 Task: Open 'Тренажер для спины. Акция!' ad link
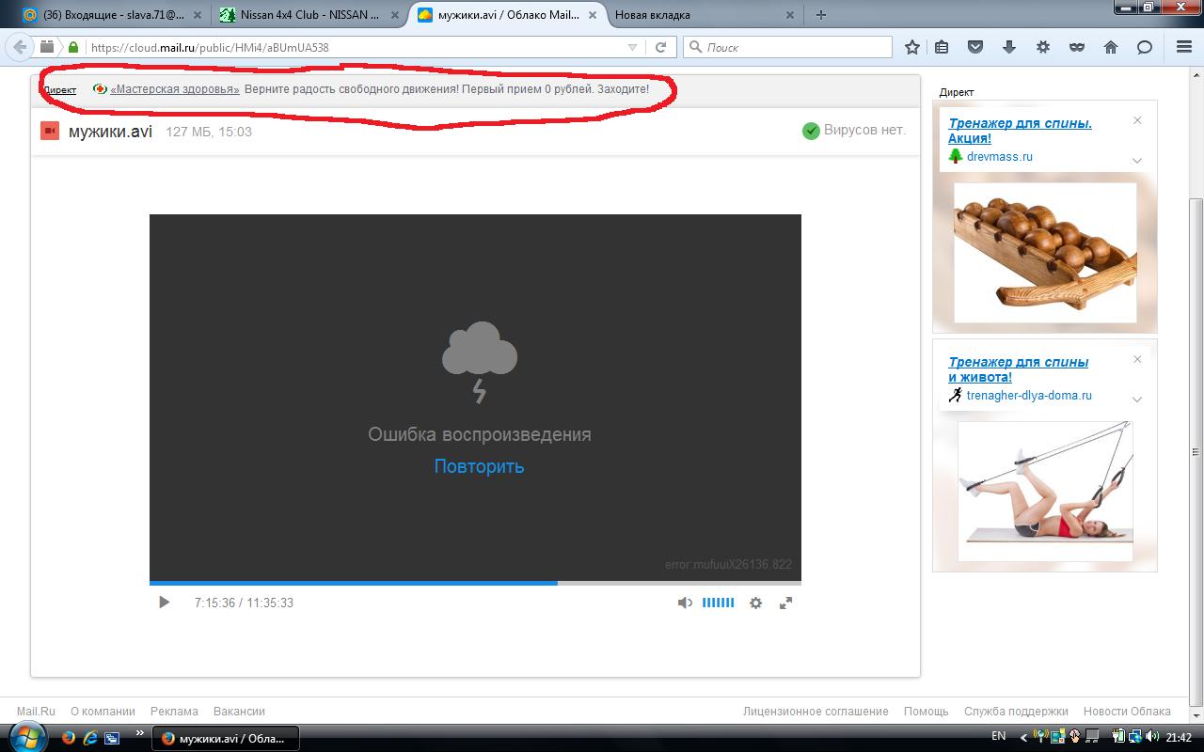click(x=1020, y=131)
